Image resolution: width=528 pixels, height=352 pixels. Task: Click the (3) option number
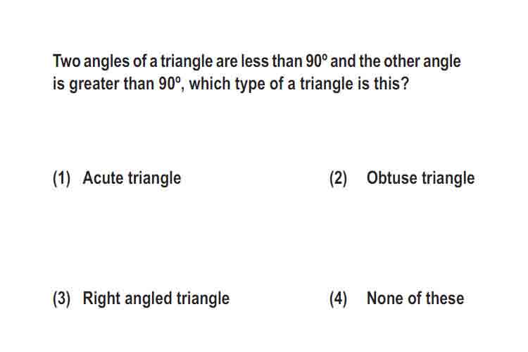[x=62, y=299]
